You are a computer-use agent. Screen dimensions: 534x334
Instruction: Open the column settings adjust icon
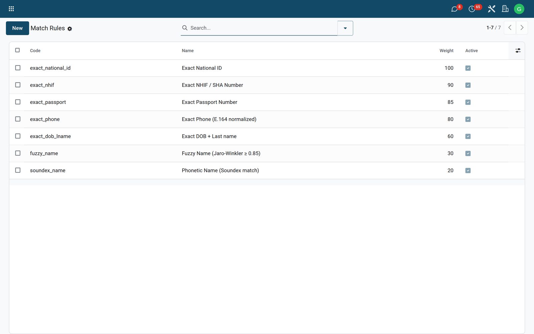[518, 50]
